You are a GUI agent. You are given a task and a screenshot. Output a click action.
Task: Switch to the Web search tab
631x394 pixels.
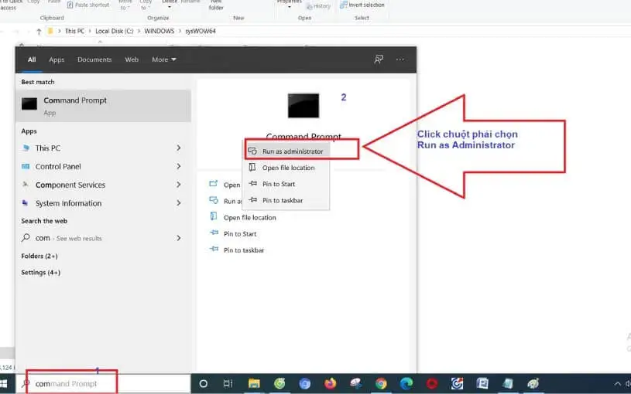coord(132,59)
